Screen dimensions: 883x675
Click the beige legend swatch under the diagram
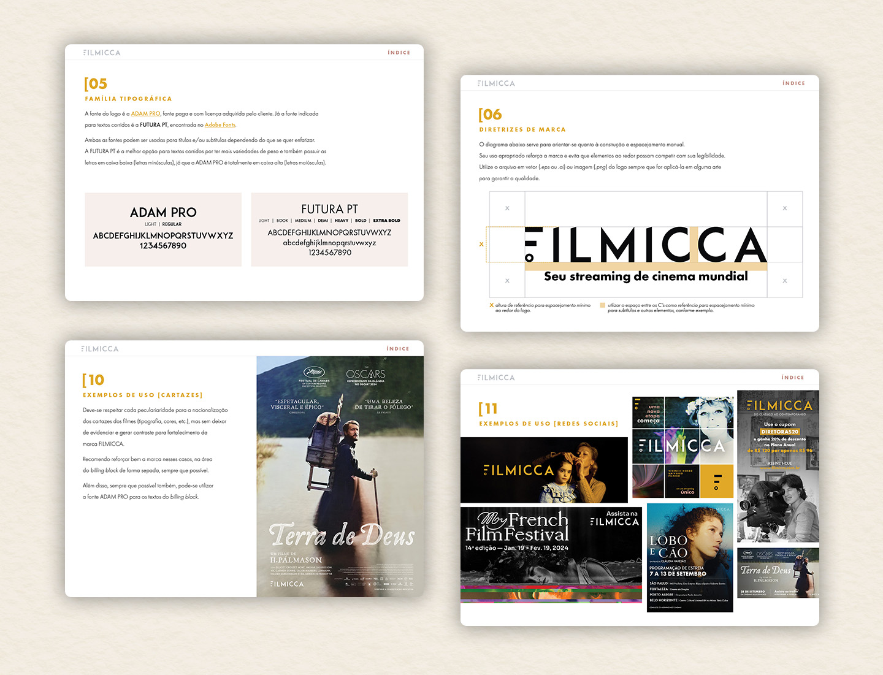[603, 305]
